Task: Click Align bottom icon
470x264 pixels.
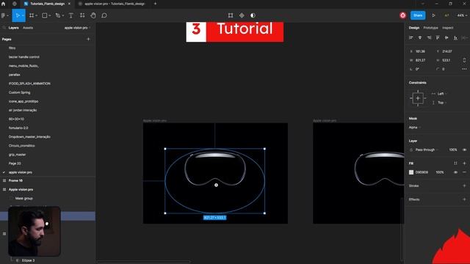Action: (x=455, y=37)
